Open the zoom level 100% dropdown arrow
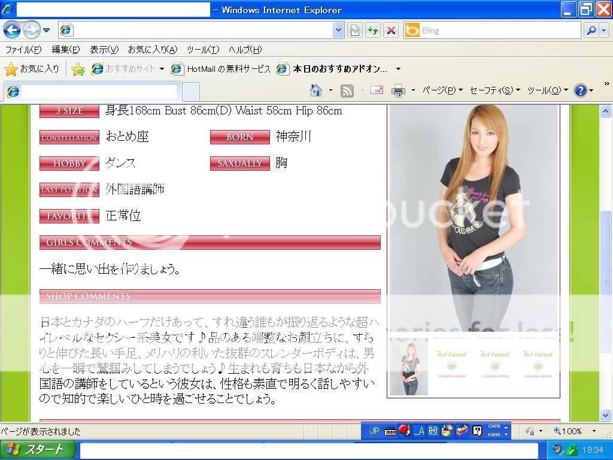Image resolution: width=613 pixels, height=460 pixels. tap(594, 431)
